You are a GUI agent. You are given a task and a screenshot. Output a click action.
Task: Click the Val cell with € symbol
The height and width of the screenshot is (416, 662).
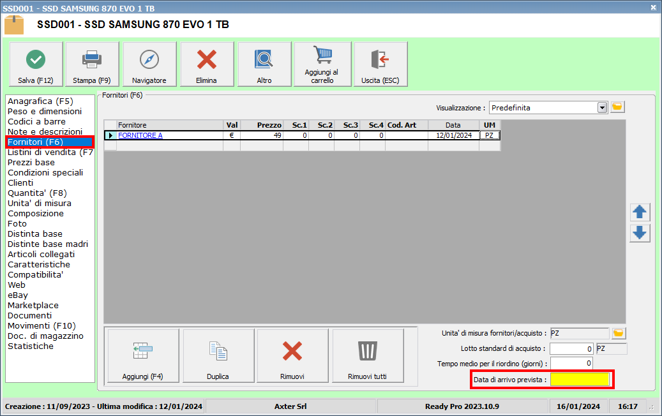tap(232, 135)
